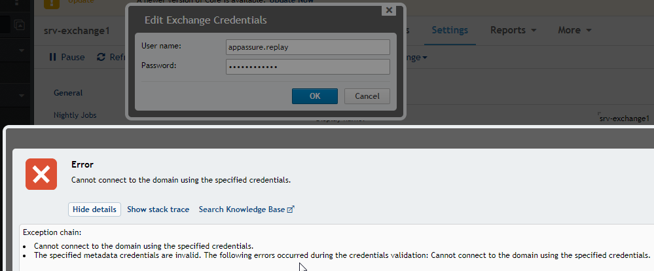Click the red error X icon
The height and width of the screenshot is (271, 654).
tap(41, 174)
